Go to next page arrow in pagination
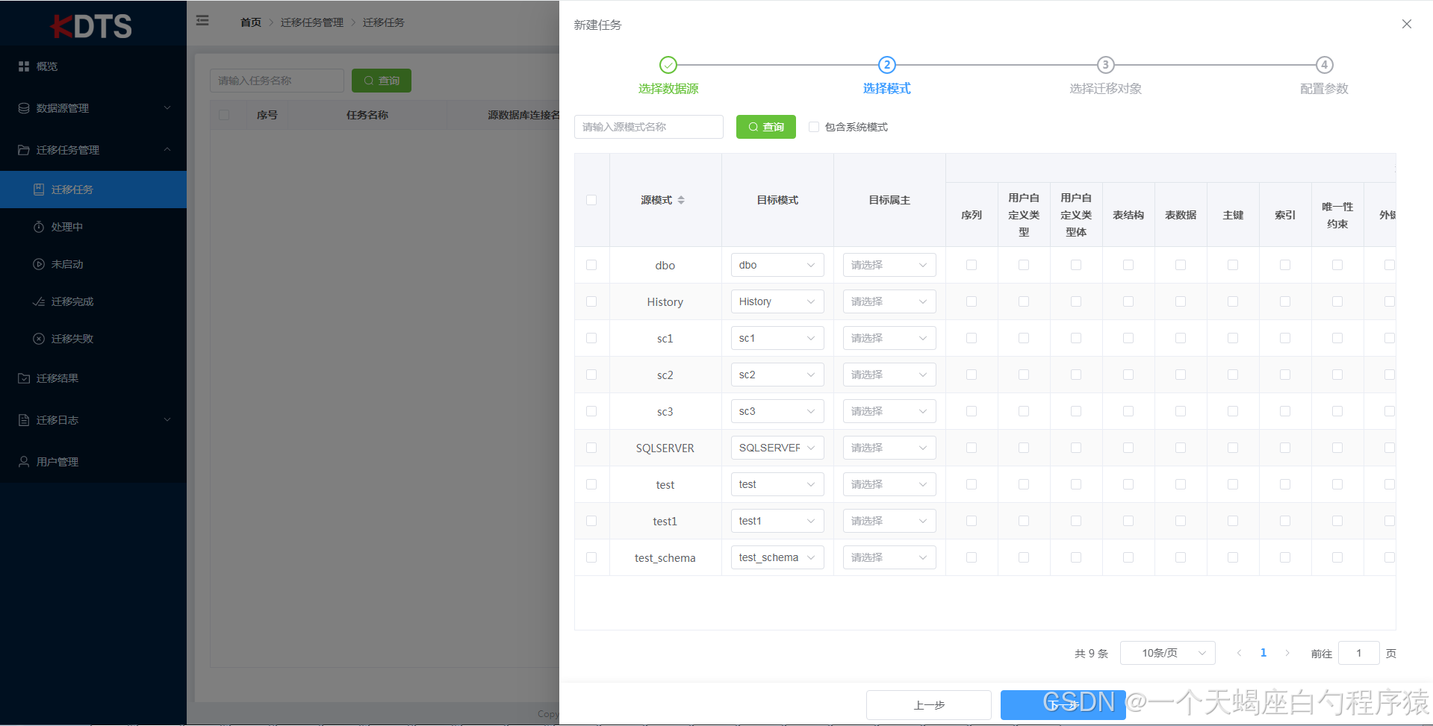1433x726 pixels. coord(1287,653)
